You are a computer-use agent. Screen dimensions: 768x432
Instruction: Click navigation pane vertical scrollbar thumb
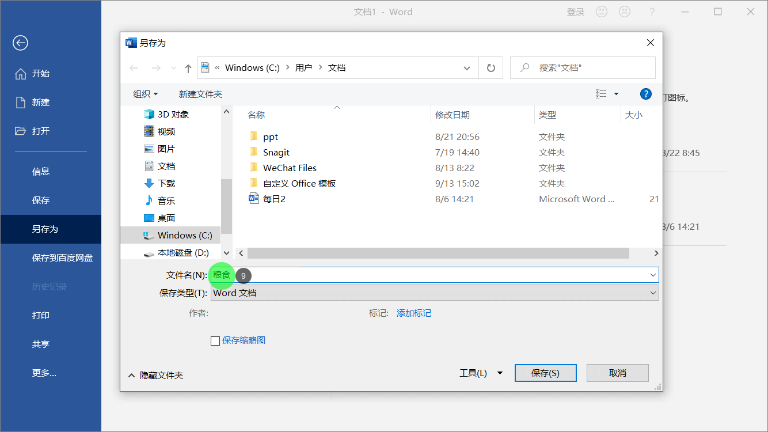point(226,206)
